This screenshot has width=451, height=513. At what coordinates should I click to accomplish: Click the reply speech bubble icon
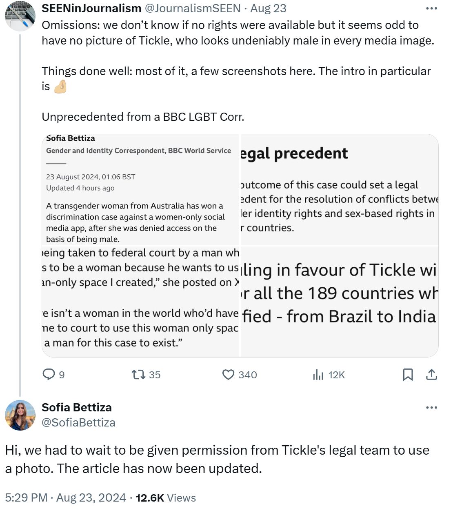[49, 374]
